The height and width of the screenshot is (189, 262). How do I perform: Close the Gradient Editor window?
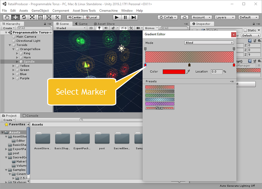coord(233,35)
